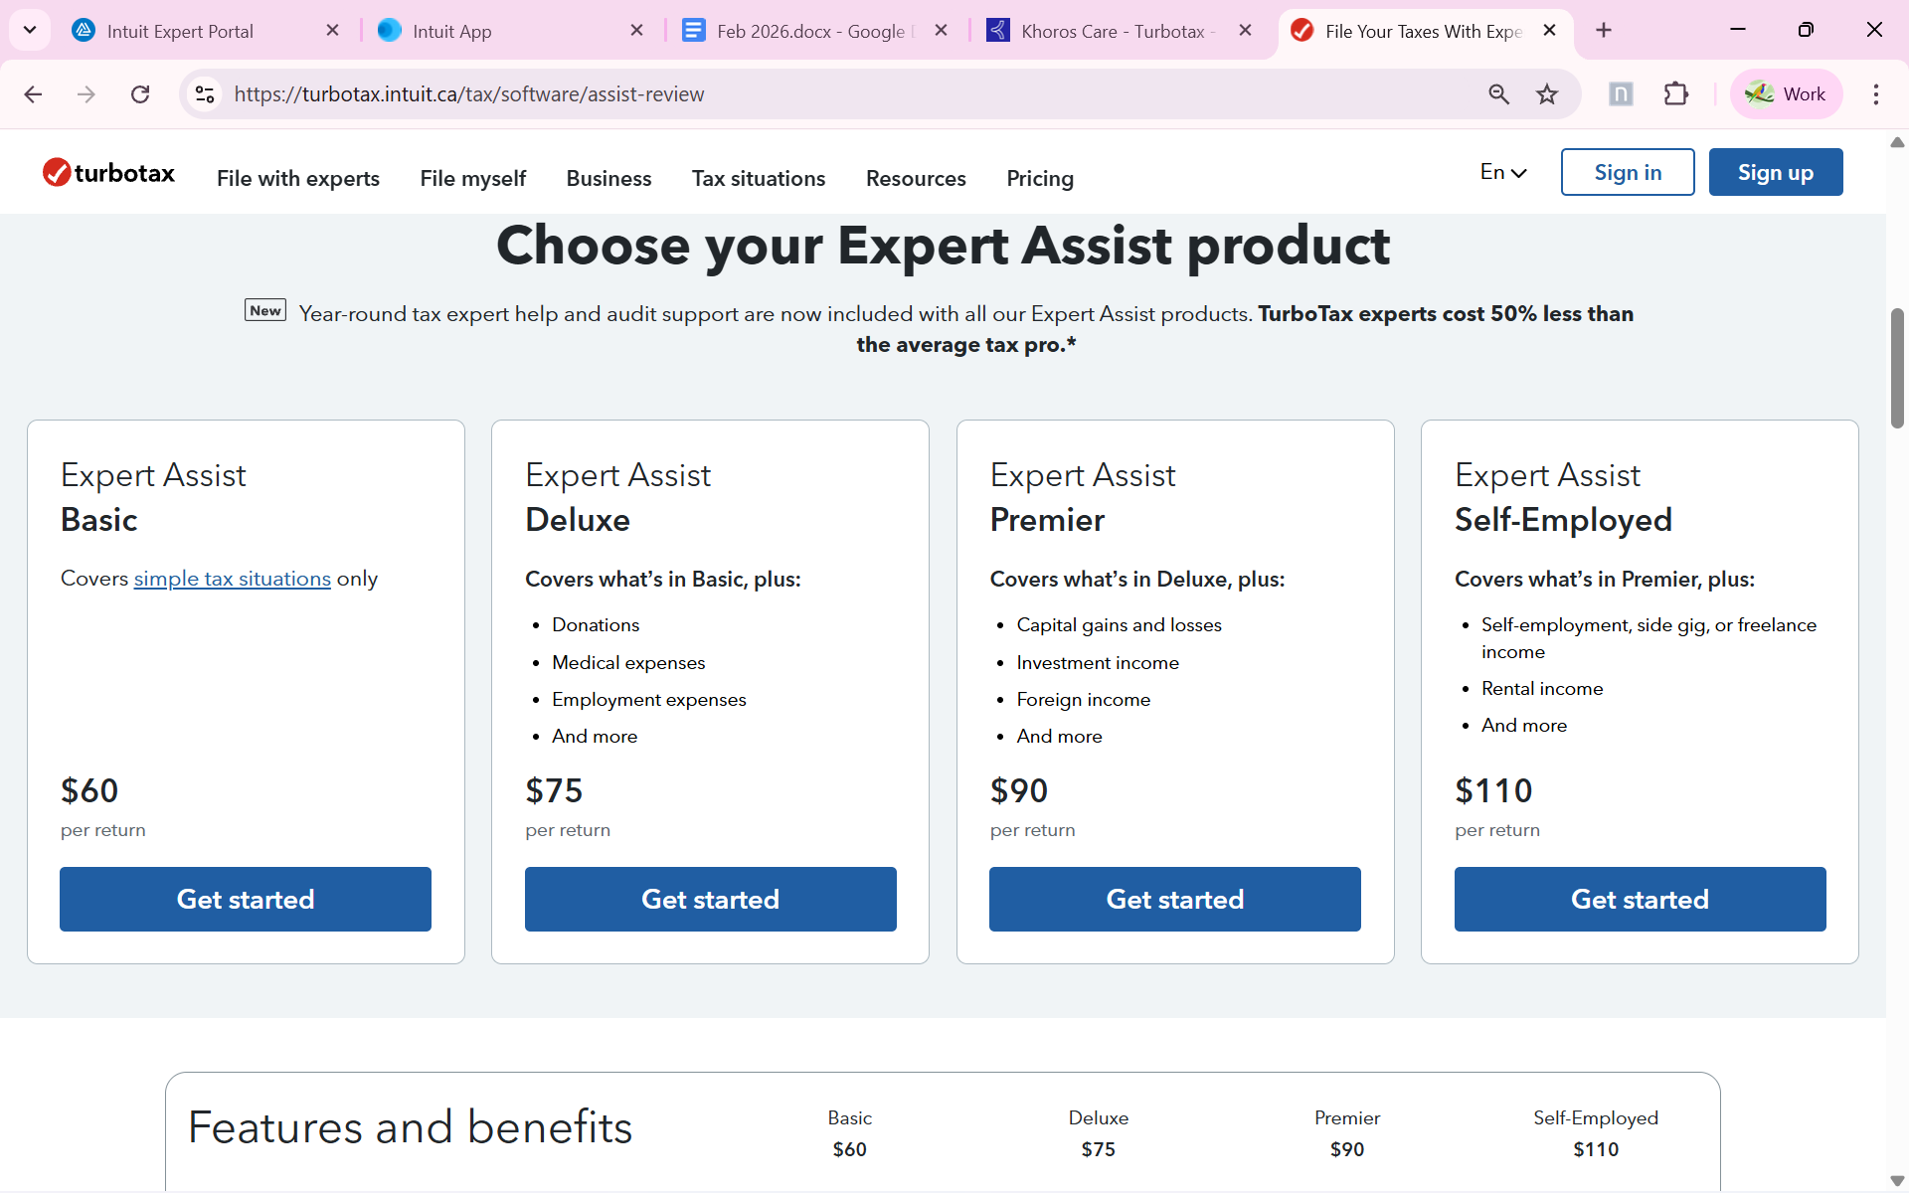The width and height of the screenshot is (1909, 1193).
Task: Open the File with experts menu
Action: (x=298, y=179)
